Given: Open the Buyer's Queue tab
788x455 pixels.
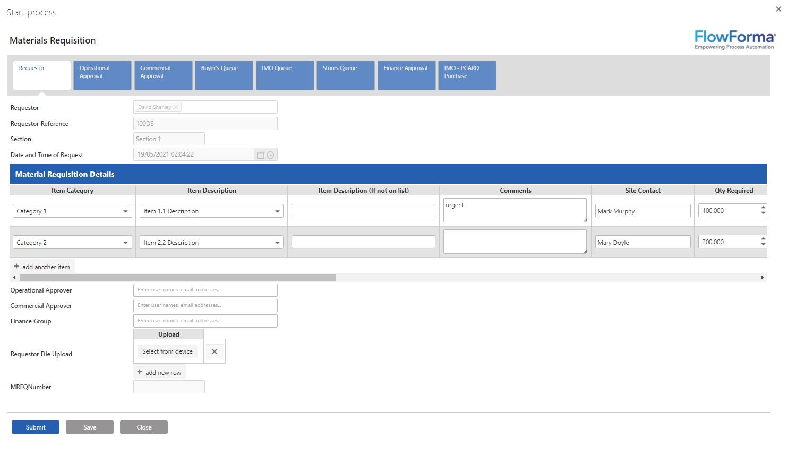Looking at the screenshot, I should 224,75.
